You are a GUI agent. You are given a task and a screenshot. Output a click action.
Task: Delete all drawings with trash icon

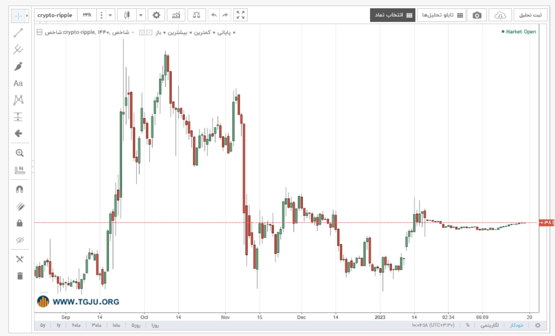coord(19,276)
